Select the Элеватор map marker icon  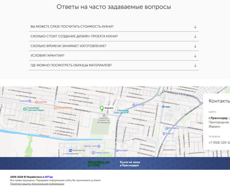coord(134,105)
